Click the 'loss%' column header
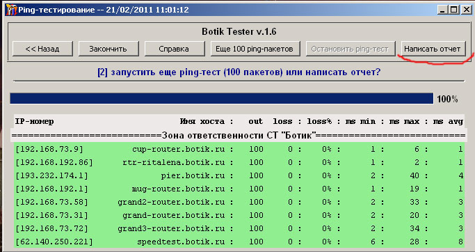Viewport: 475px width, 252px height. [x=319, y=122]
